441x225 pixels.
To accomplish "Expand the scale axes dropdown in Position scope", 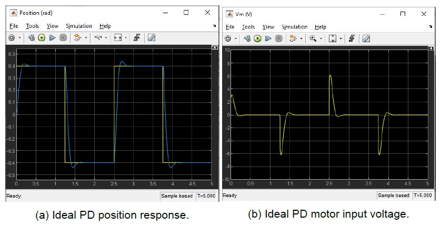I will pos(125,38).
